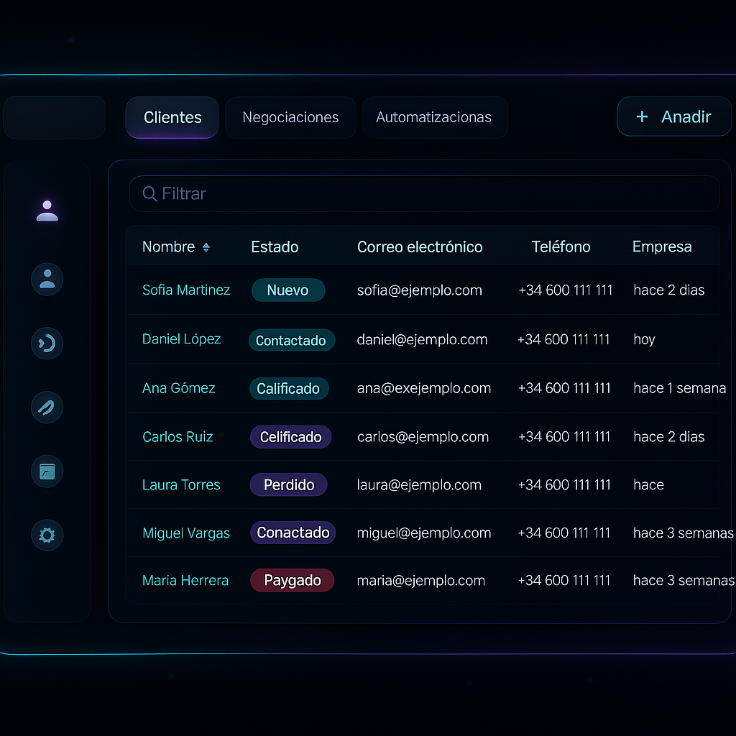The height and width of the screenshot is (736, 736).
Task: Open the Automatizacionas tab
Action: pyautogui.click(x=435, y=117)
